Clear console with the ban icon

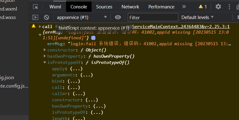[46, 17]
